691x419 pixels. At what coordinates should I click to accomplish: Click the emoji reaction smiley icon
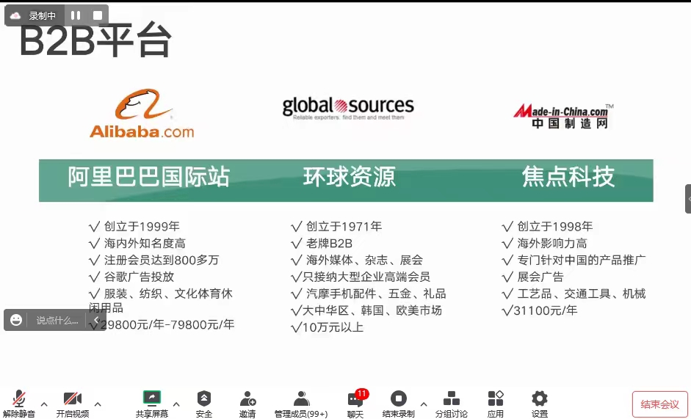click(x=15, y=320)
